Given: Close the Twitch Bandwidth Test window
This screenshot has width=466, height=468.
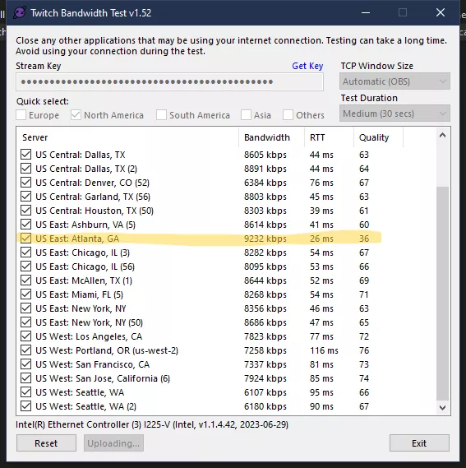Looking at the screenshot, I should [x=441, y=13].
